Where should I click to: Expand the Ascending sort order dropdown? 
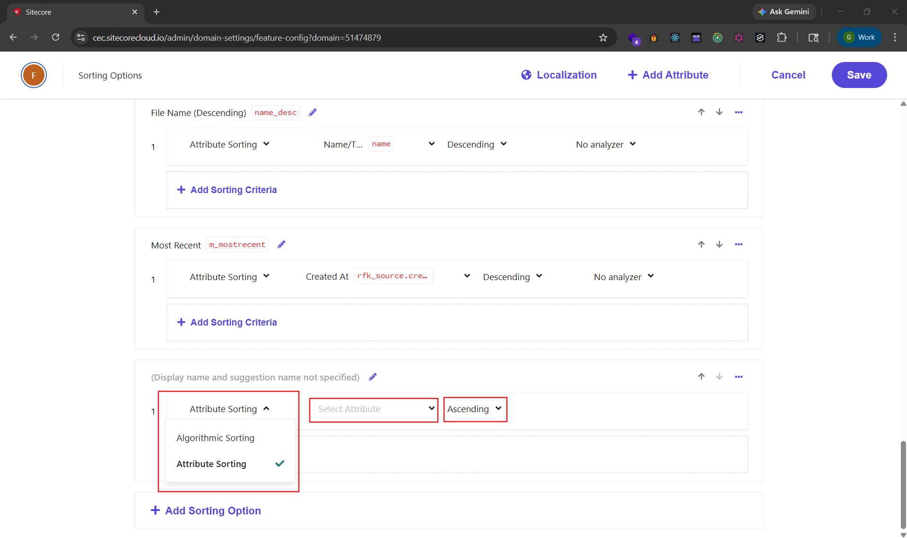tap(475, 409)
